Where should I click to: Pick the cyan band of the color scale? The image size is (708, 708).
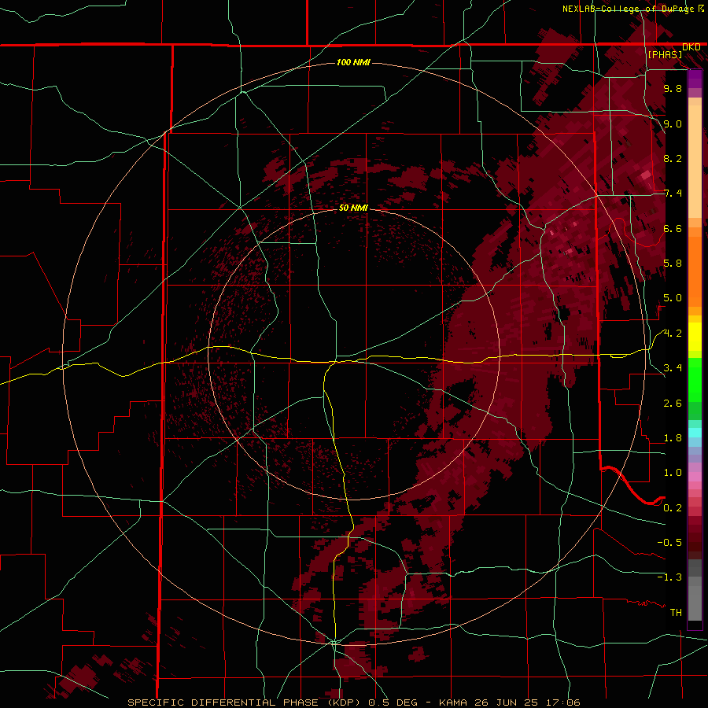pos(695,433)
